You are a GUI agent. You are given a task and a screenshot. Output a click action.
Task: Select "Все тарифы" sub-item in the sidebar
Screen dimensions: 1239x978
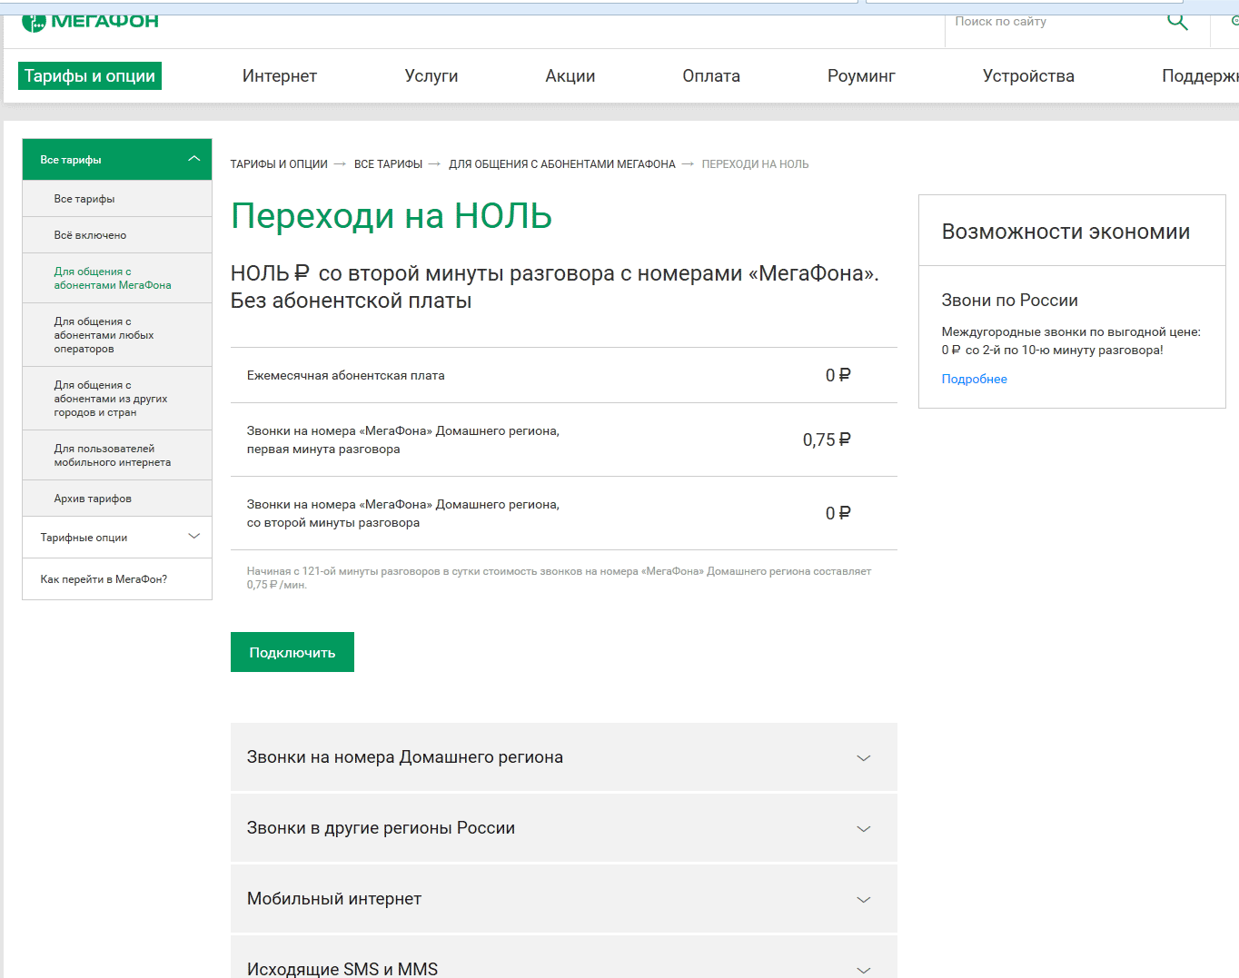117,199
